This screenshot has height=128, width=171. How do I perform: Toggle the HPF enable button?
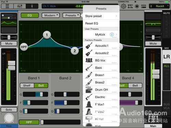tap(29, 122)
